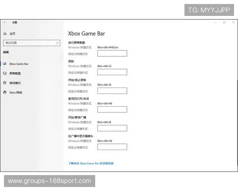
Task: Focus the custom shortcut box for 麦克风打开/关闭
Action: point(112,109)
